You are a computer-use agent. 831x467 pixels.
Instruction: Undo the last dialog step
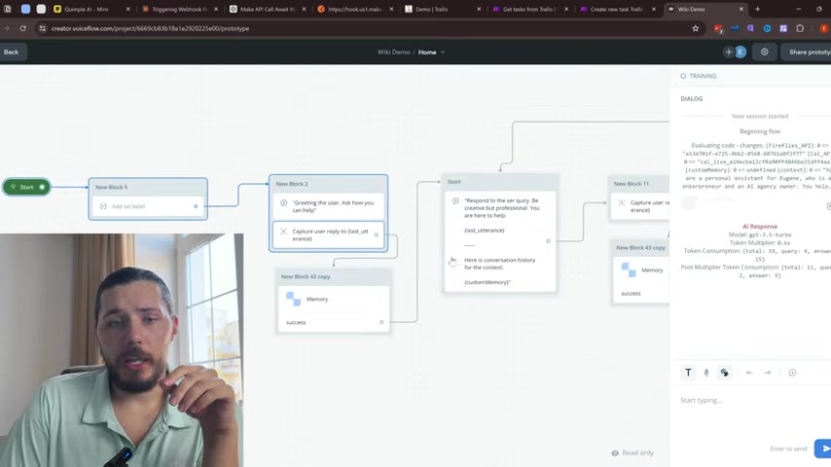tap(749, 373)
